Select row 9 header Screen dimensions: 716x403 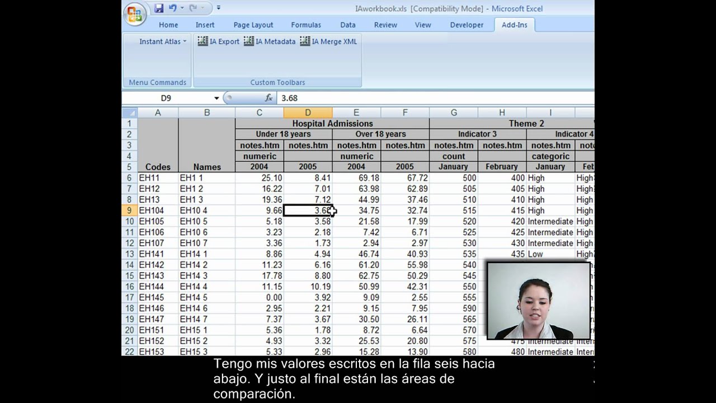pos(130,210)
